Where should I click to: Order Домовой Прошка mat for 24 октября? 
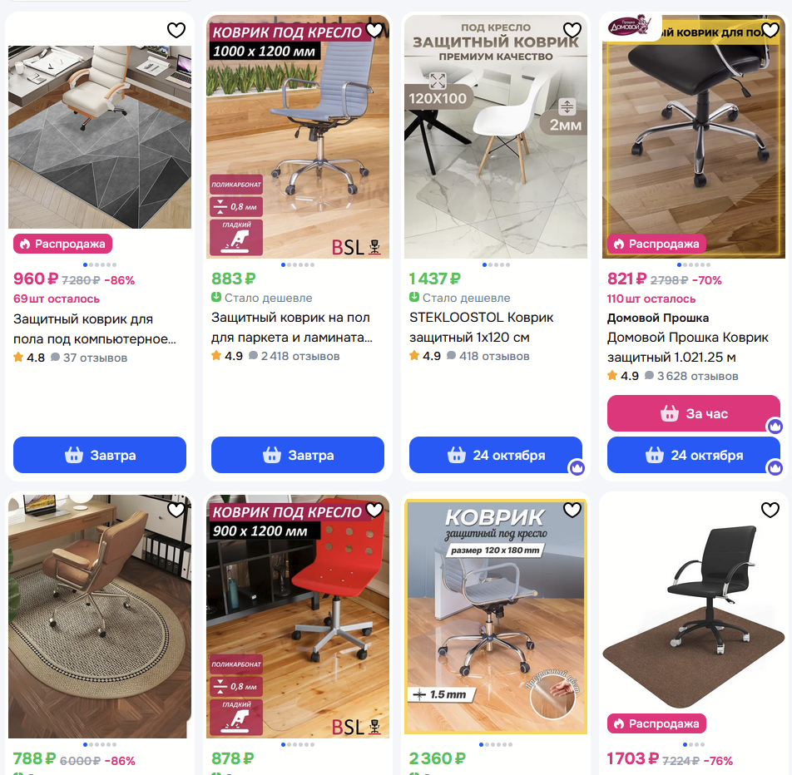[x=694, y=455]
